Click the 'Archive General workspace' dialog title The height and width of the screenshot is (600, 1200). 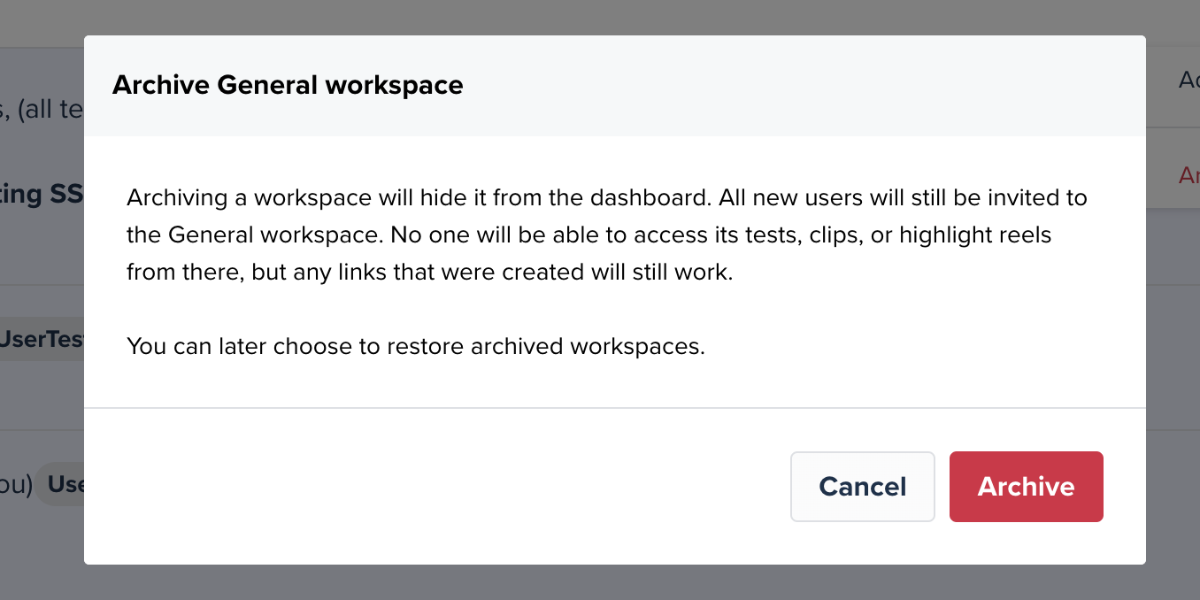[288, 85]
